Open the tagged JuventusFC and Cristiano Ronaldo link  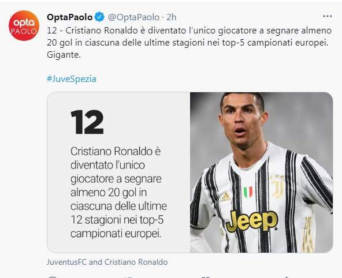[x=107, y=262]
